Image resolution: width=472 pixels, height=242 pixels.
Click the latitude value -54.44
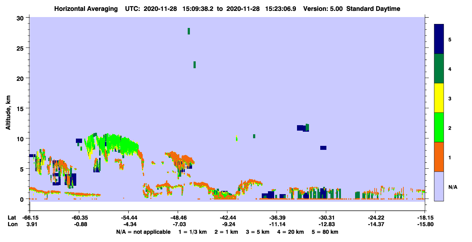click(129, 217)
